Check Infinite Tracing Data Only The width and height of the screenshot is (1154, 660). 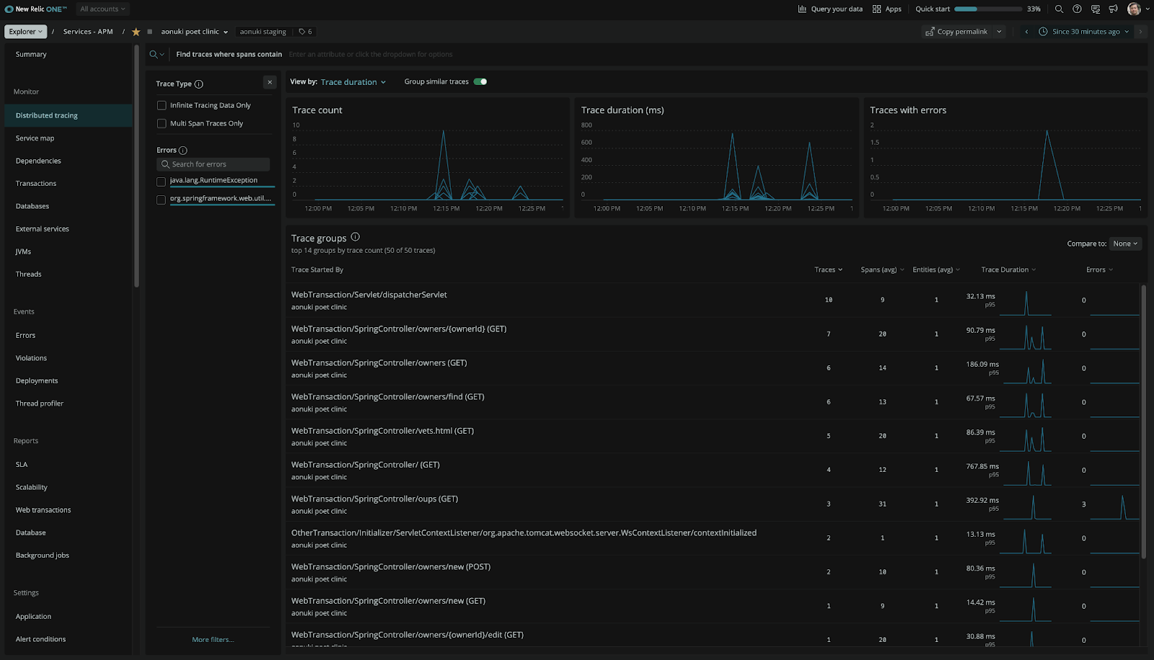tap(162, 104)
